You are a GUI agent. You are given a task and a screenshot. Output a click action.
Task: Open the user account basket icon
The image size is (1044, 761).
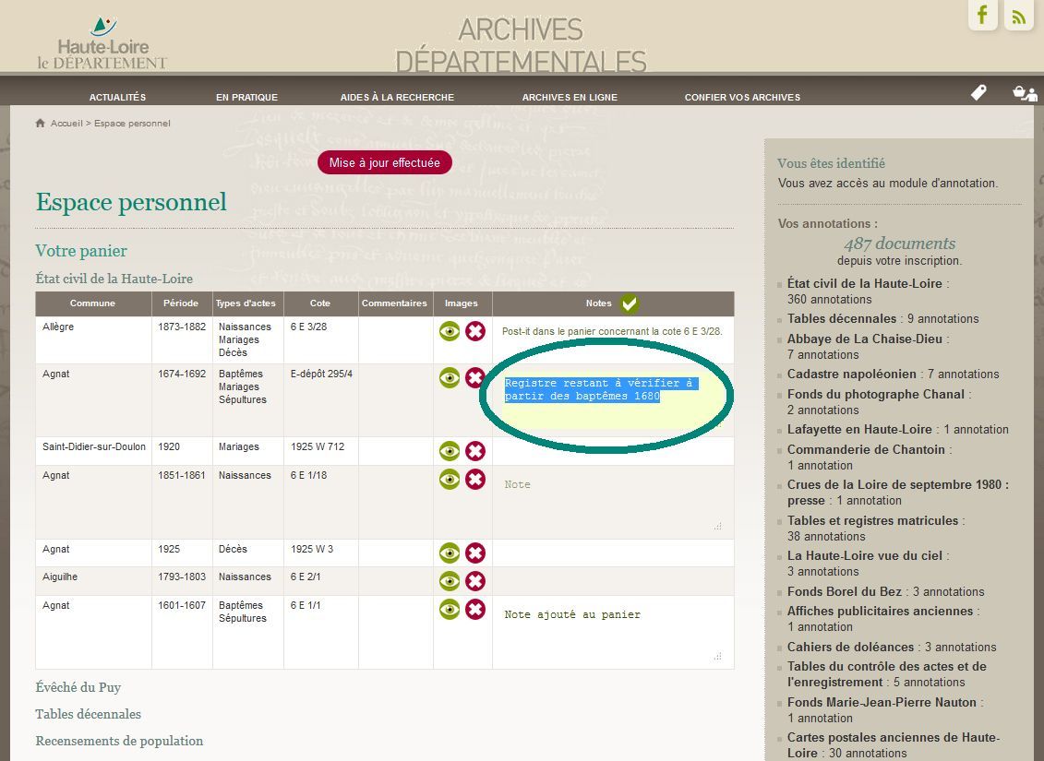pyautogui.click(x=1024, y=92)
